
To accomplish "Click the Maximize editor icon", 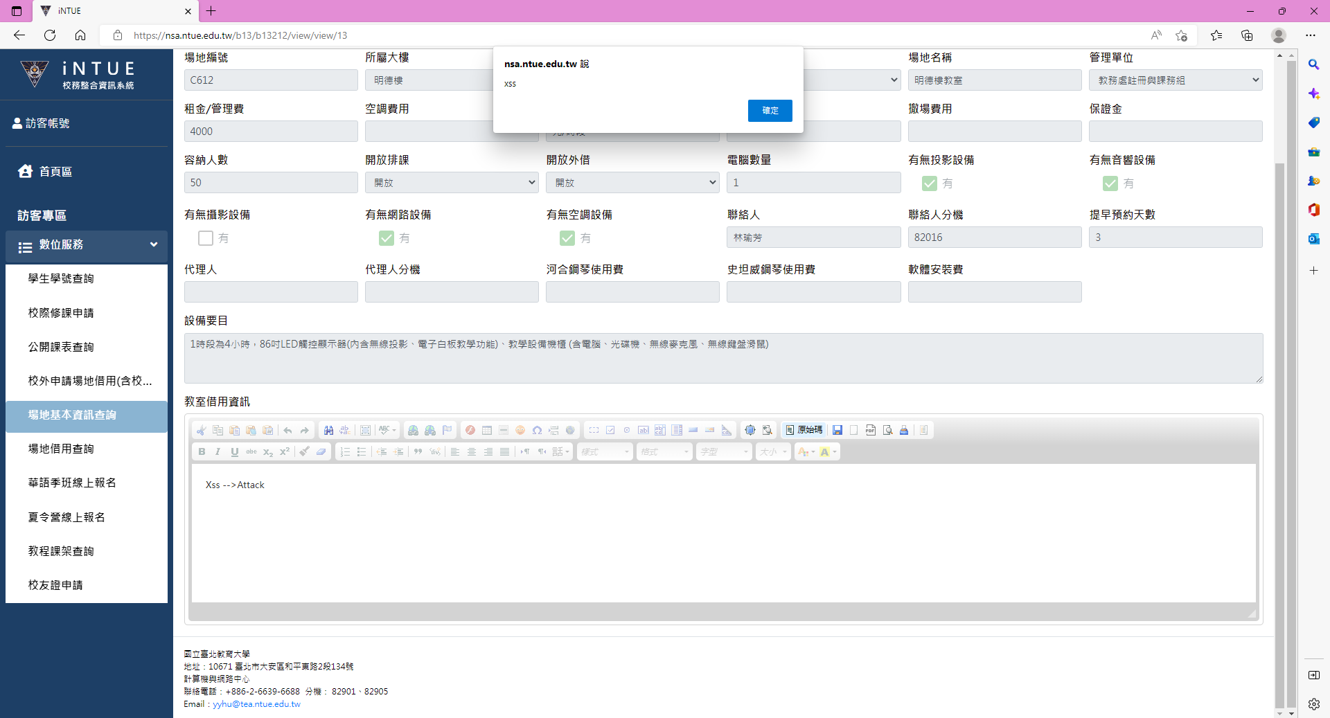I will [x=750, y=430].
